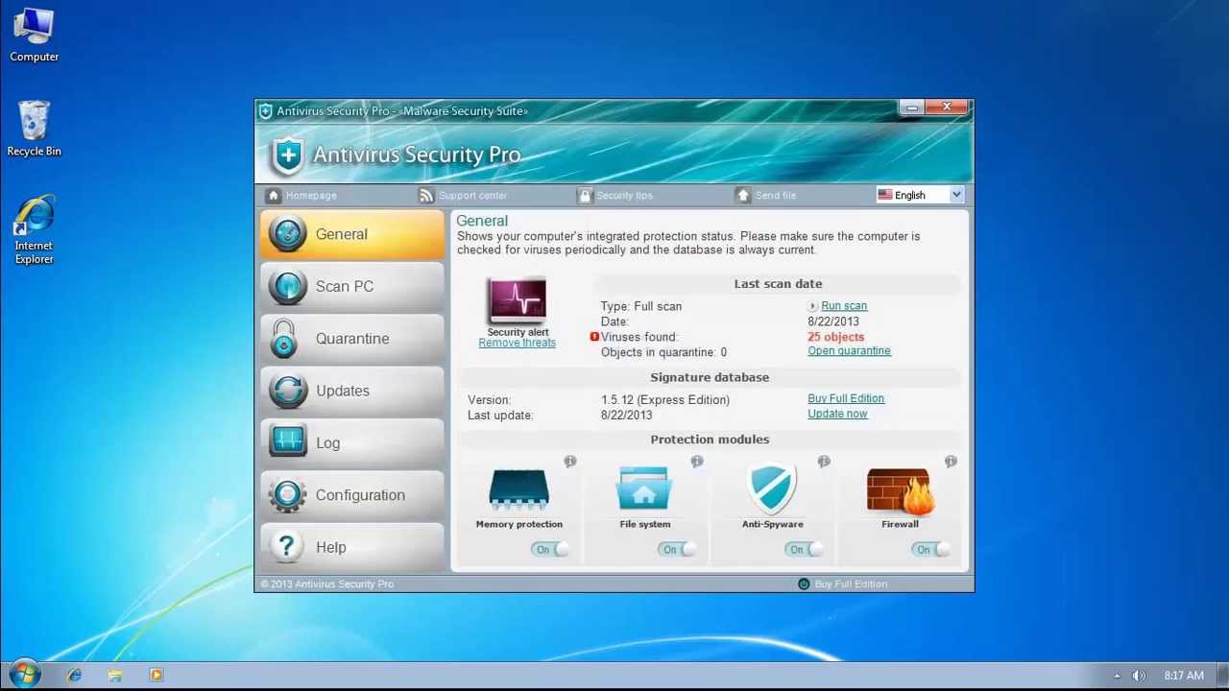Screen dimensions: 1229x691
Task: Open Windows Media Player from taskbar
Action: tap(157, 675)
